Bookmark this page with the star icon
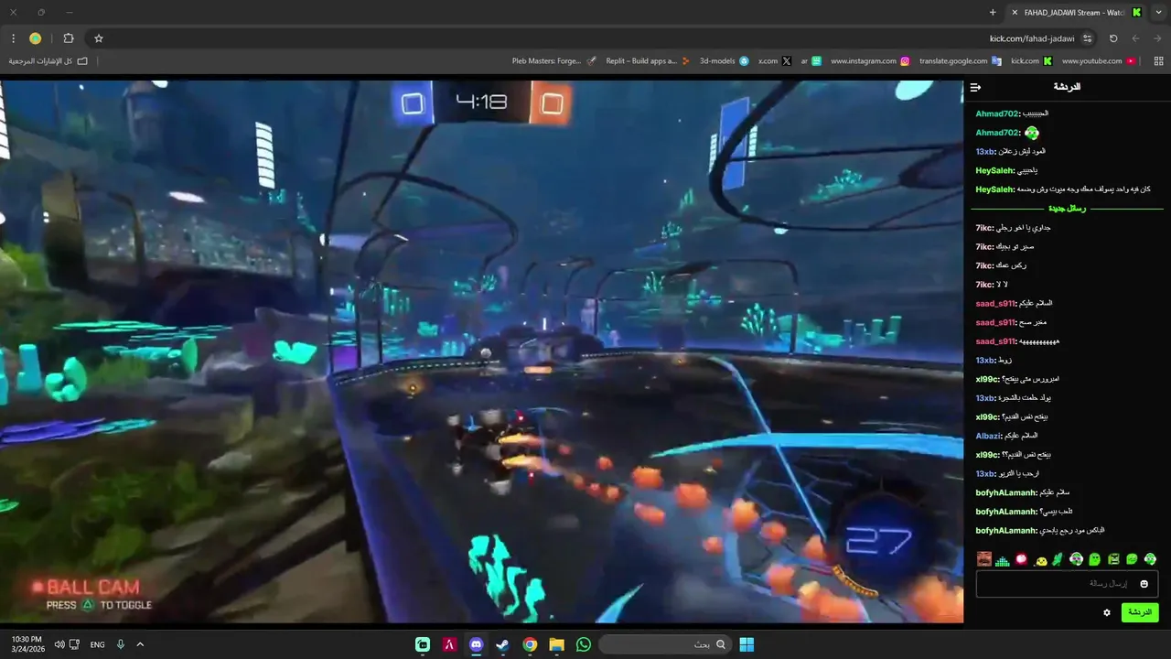Screen dimensions: 1171x659 point(99,38)
